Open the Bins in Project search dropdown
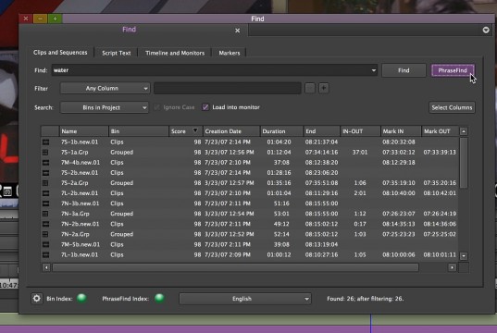Viewport: 497px width, 333px height. (105, 107)
